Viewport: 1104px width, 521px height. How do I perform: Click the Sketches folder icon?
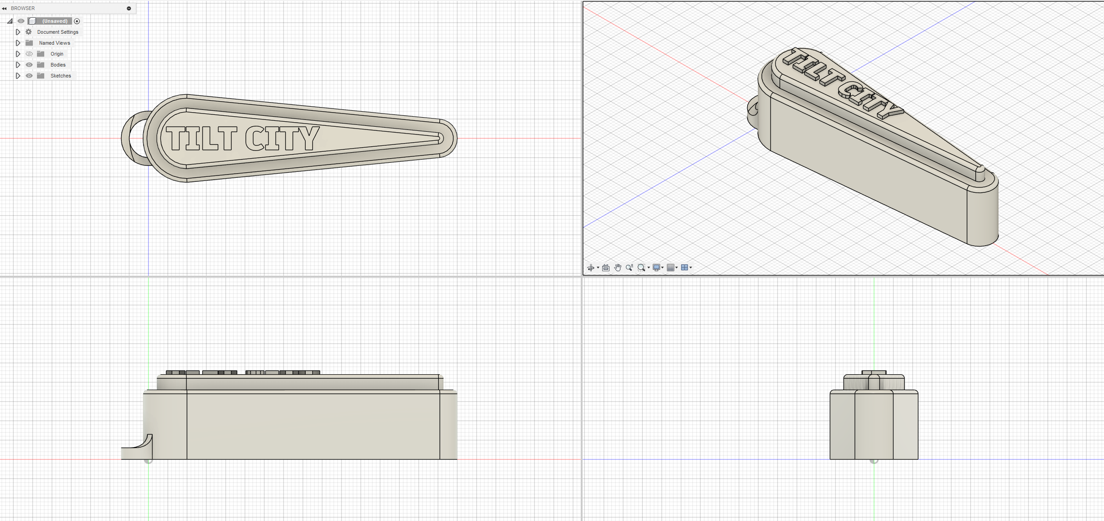41,76
